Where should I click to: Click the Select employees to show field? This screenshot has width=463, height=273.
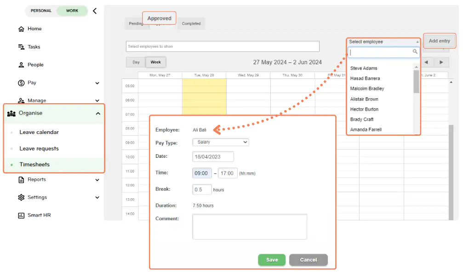pyautogui.click(x=223, y=46)
